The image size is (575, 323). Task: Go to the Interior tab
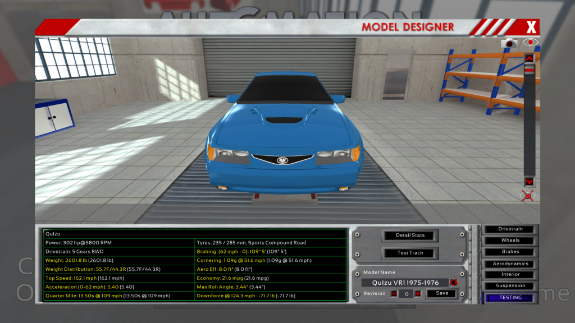[510, 275]
